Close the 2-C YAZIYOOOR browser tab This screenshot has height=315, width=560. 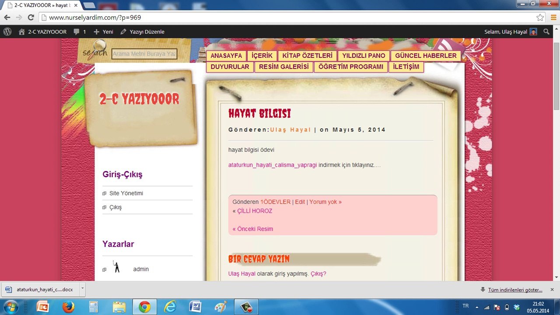[76, 5]
